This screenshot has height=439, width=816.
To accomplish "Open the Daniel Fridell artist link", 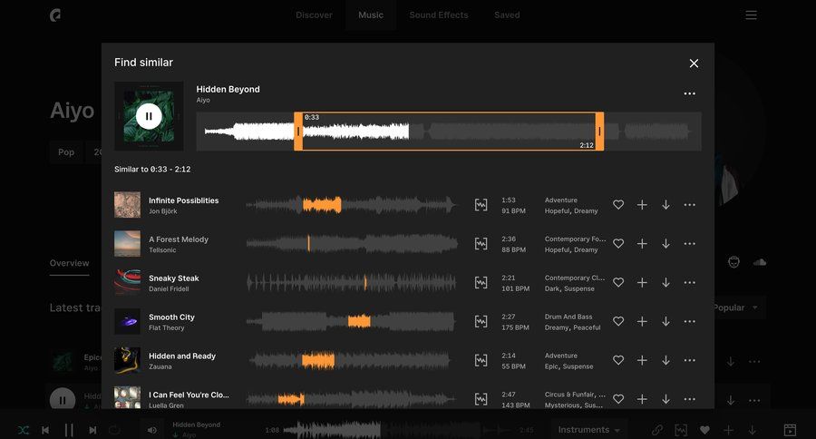I will click(169, 289).
